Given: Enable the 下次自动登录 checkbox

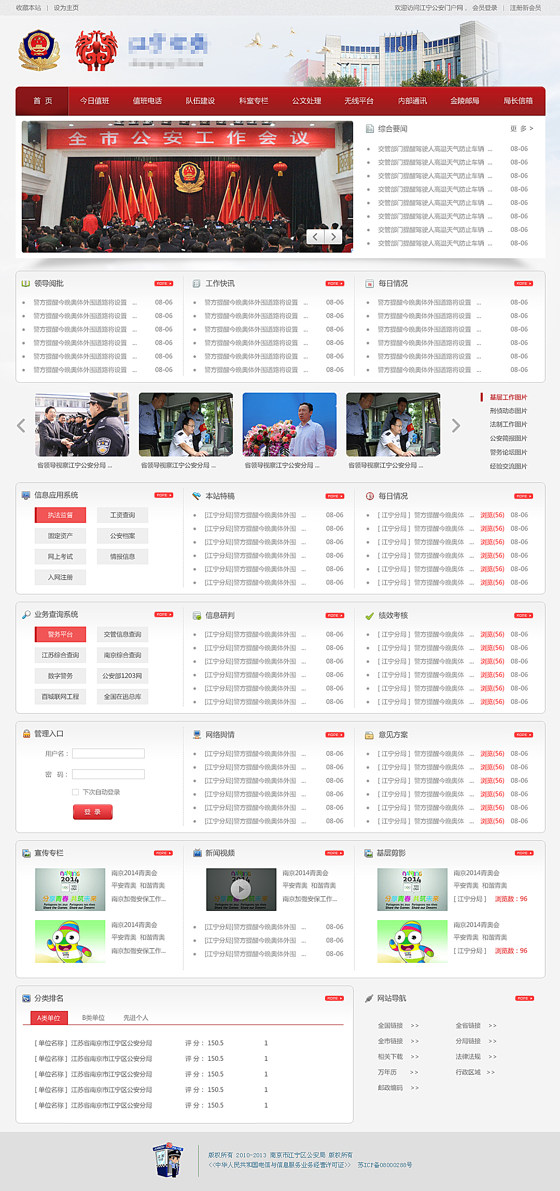Looking at the screenshot, I should 75,792.
